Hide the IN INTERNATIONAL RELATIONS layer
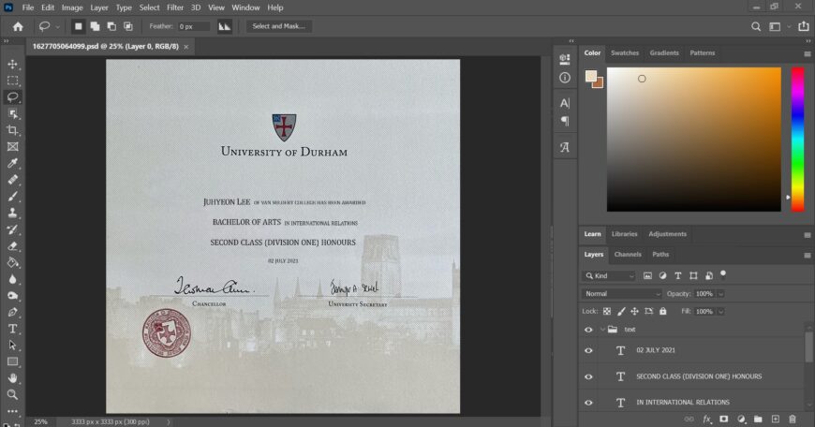 (588, 403)
